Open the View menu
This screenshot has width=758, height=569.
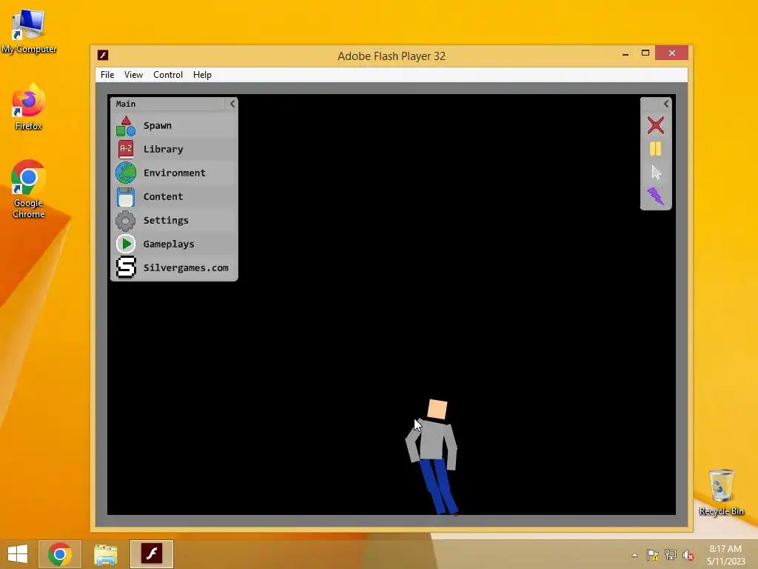133,75
